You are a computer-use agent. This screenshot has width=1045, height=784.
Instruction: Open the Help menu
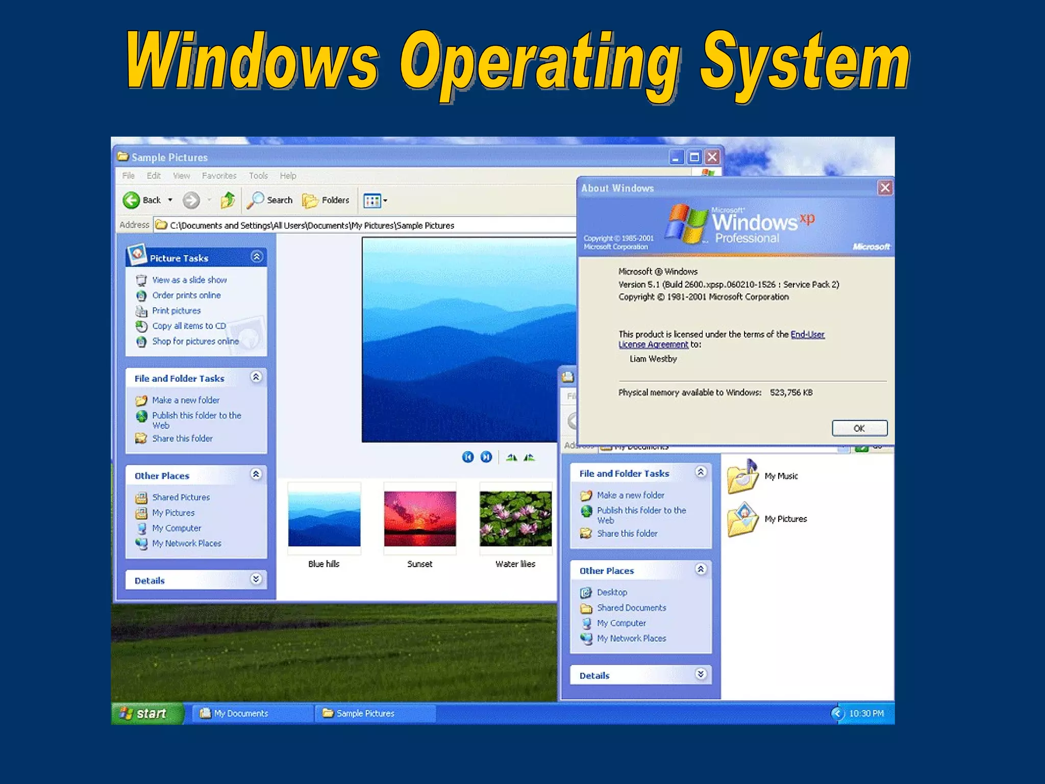(288, 176)
